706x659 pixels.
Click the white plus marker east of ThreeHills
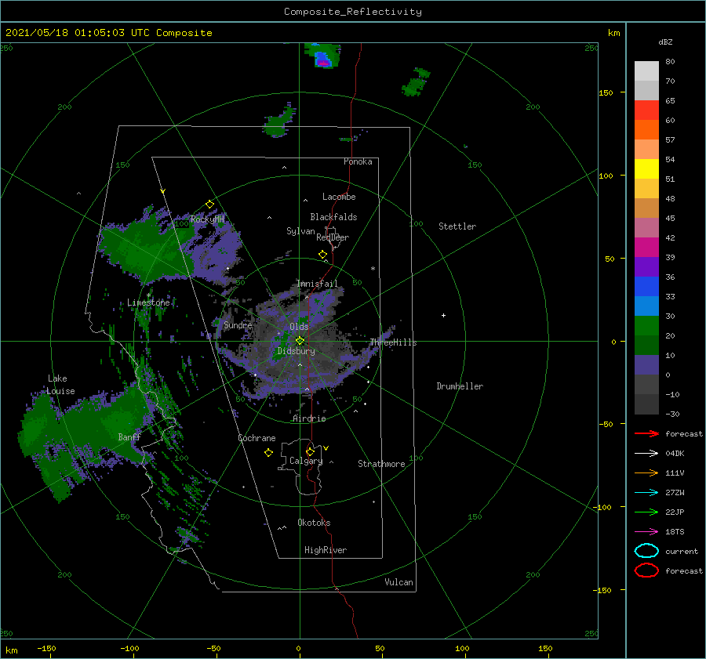[x=443, y=315]
